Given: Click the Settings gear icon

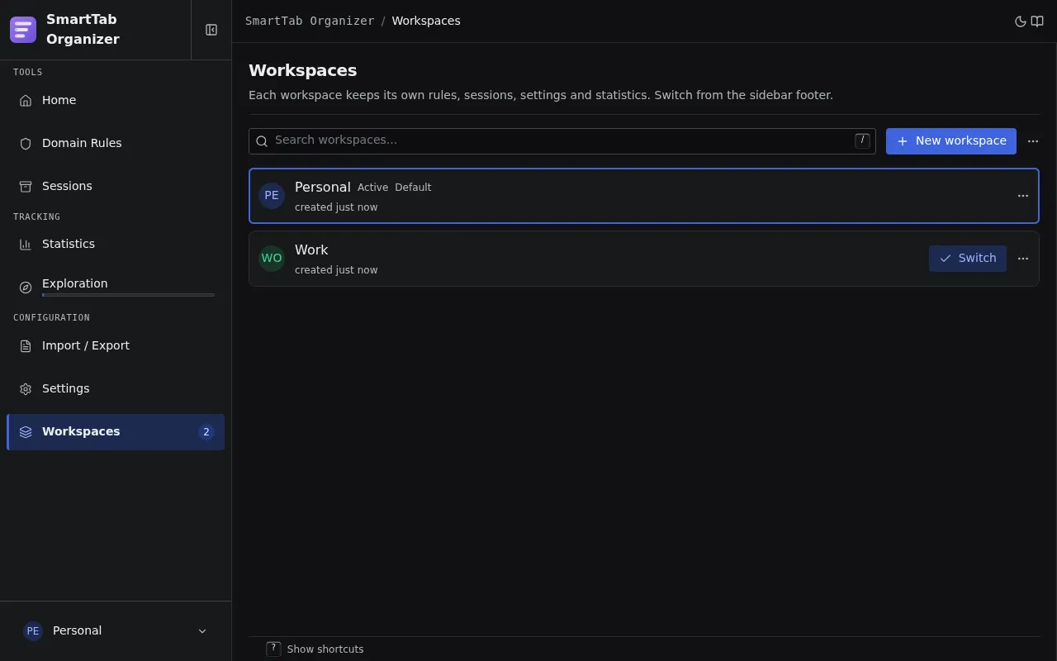Looking at the screenshot, I should click(26, 389).
